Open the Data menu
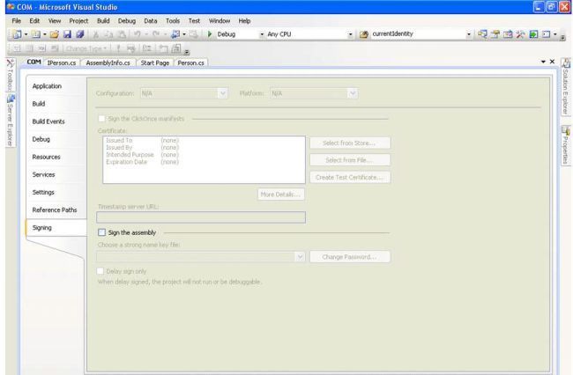This screenshot has width=573, height=375. coord(150,21)
